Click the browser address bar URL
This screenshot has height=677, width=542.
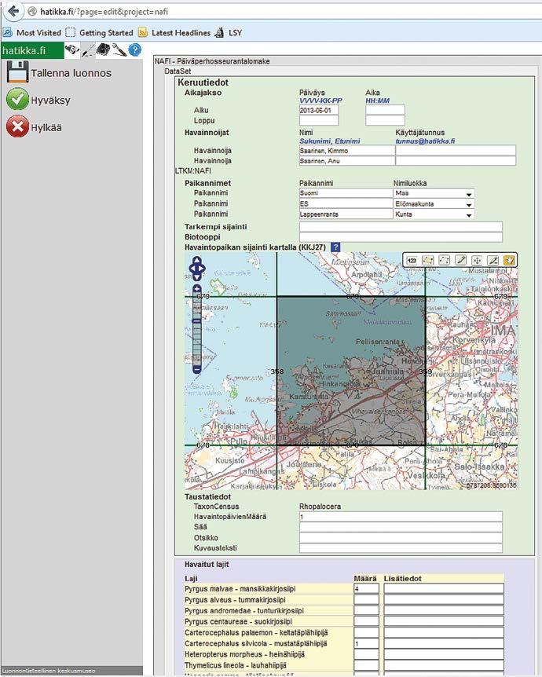click(x=104, y=12)
